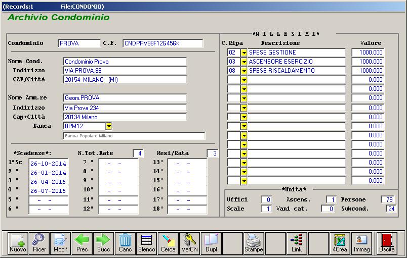Screen dimensions: 407x258
Task: Click the empty 12th Scadenze date field
Action: tap(118, 210)
